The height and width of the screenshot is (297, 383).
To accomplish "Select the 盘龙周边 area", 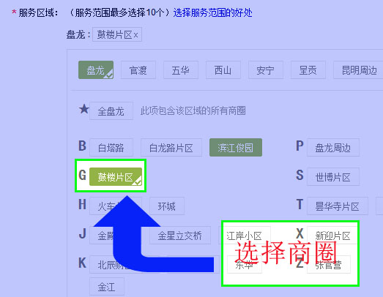I will [333, 147].
